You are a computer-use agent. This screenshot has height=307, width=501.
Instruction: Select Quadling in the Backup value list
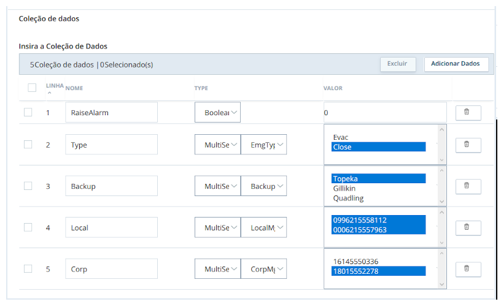coord(379,199)
